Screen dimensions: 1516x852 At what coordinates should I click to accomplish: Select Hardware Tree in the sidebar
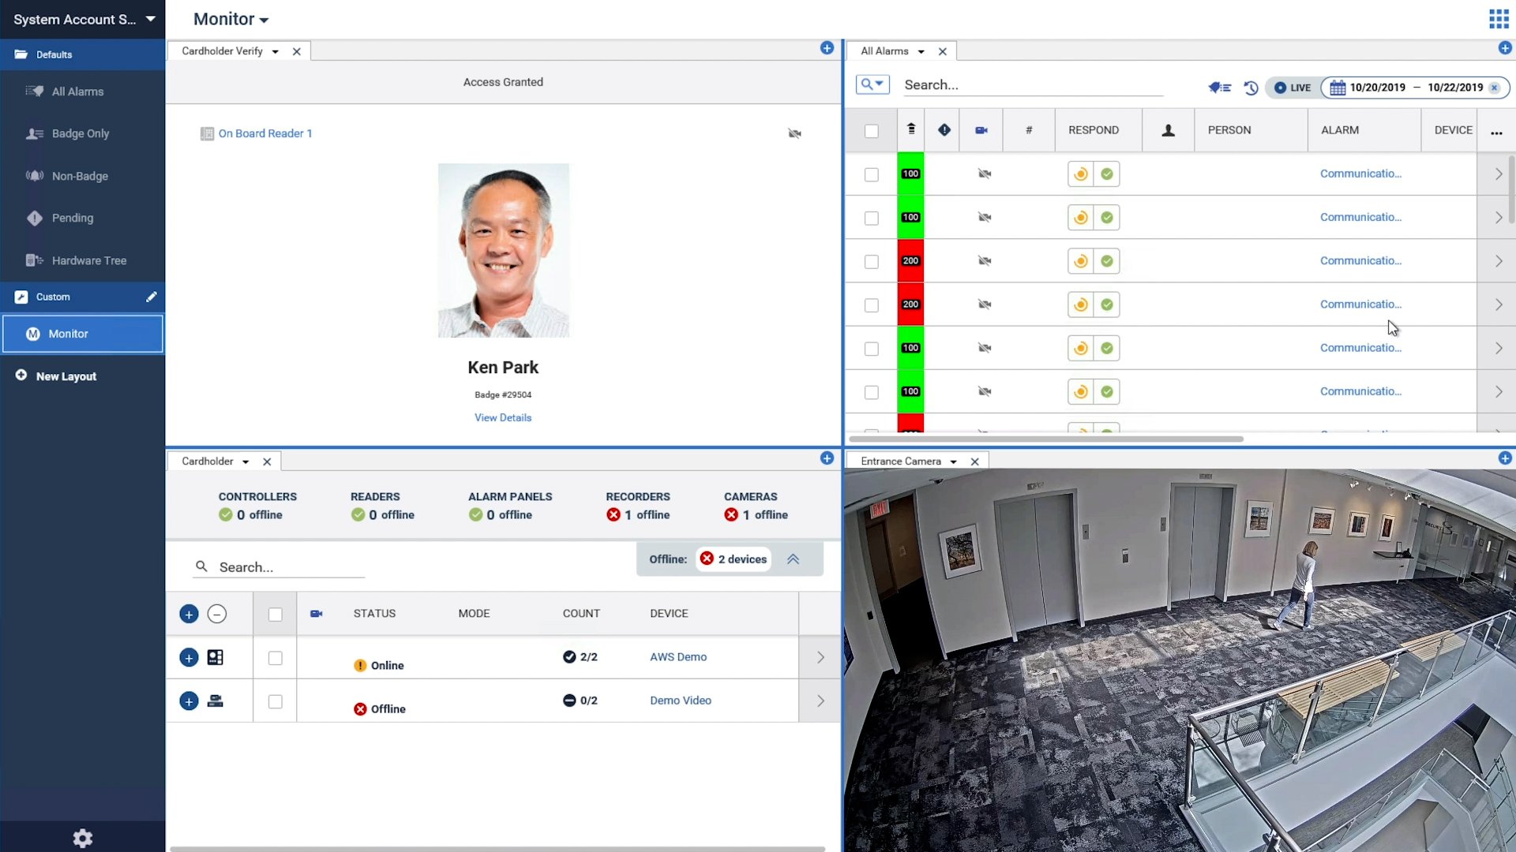pos(88,260)
